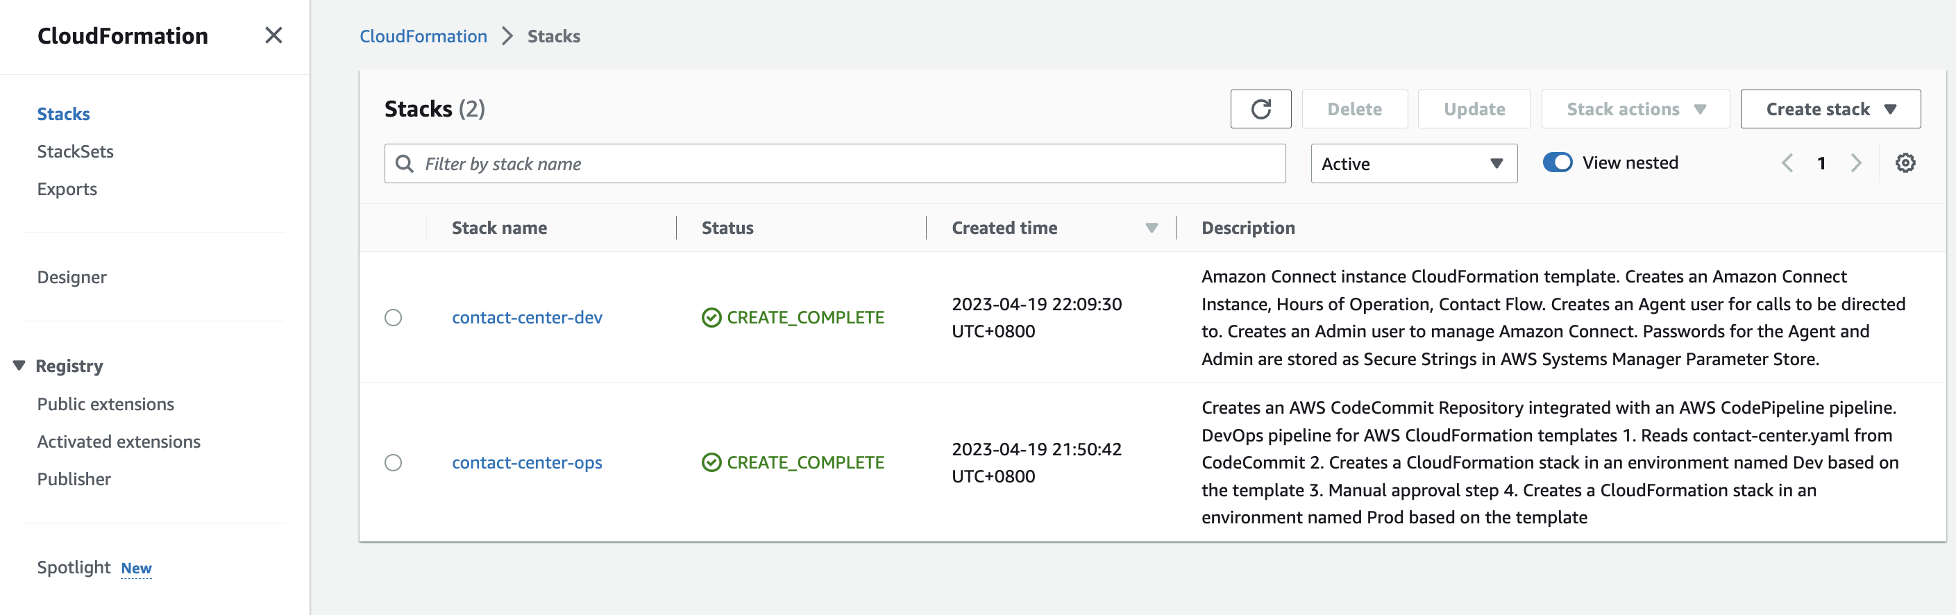Sort by Created time arrow

tap(1151, 228)
